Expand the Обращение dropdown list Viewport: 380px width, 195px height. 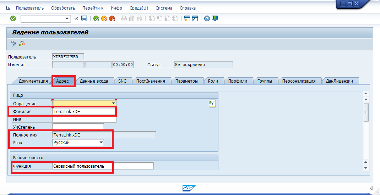pyautogui.click(x=113, y=103)
